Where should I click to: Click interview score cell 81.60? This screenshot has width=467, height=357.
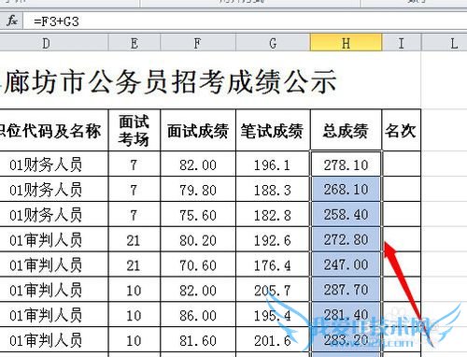[198, 340]
